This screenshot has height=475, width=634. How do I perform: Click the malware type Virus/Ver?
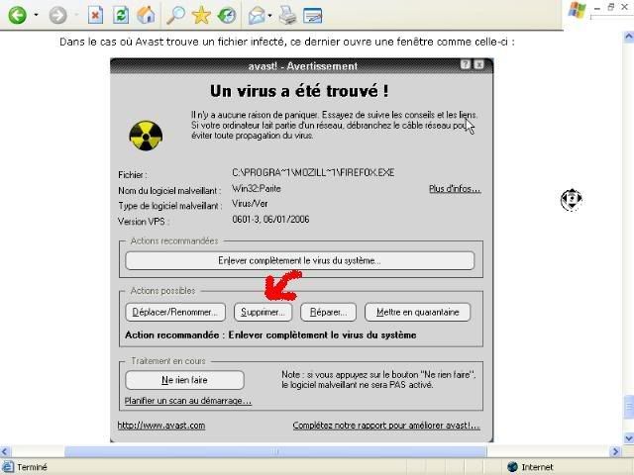point(250,204)
